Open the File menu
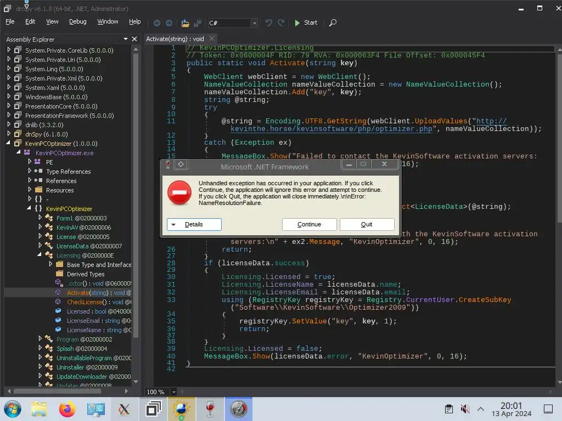This screenshot has width=562, height=421. tap(10, 22)
